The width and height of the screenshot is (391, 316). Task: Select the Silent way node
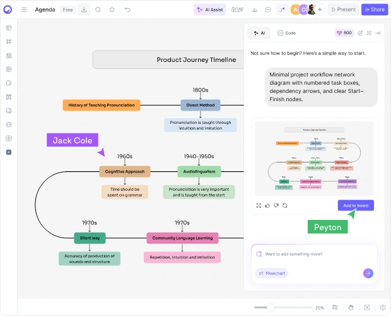click(90, 238)
